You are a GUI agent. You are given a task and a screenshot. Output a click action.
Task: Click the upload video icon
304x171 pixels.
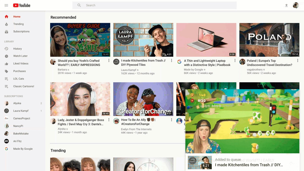[x=287, y=5]
